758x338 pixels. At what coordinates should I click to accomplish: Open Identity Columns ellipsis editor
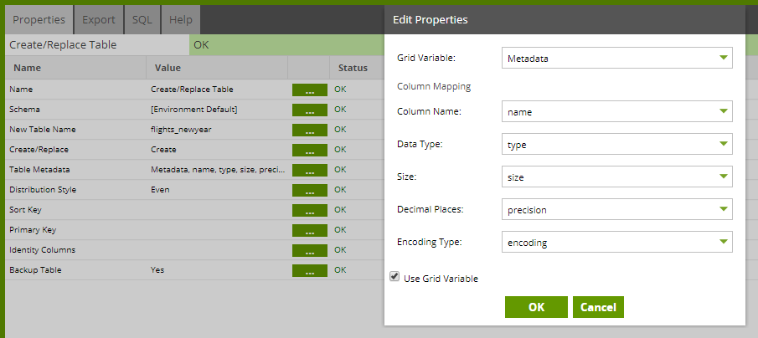coord(310,250)
